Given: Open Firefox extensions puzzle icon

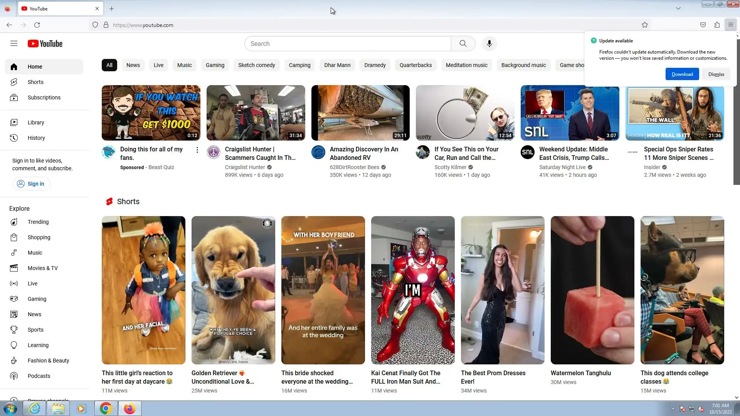Looking at the screenshot, I should (x=717, y=25).
